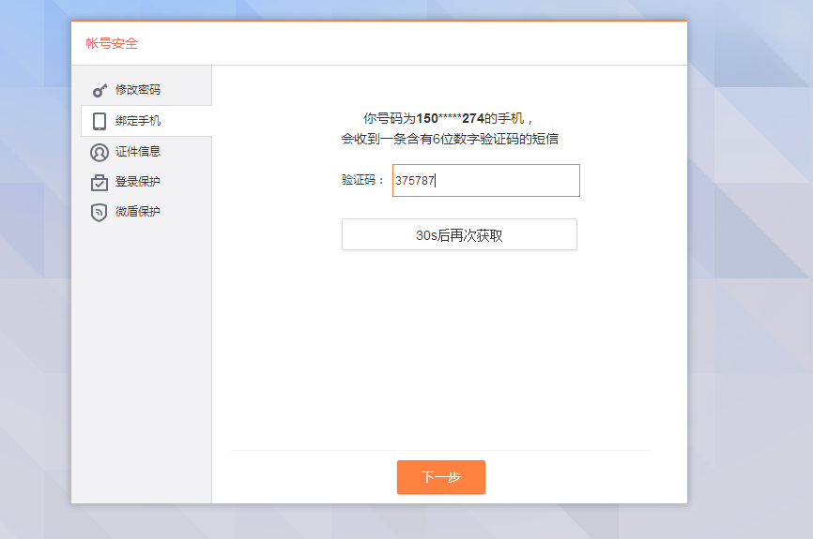Click the phone number text 150*****274
The image size is (813, 539).
(x=450, y=118)
